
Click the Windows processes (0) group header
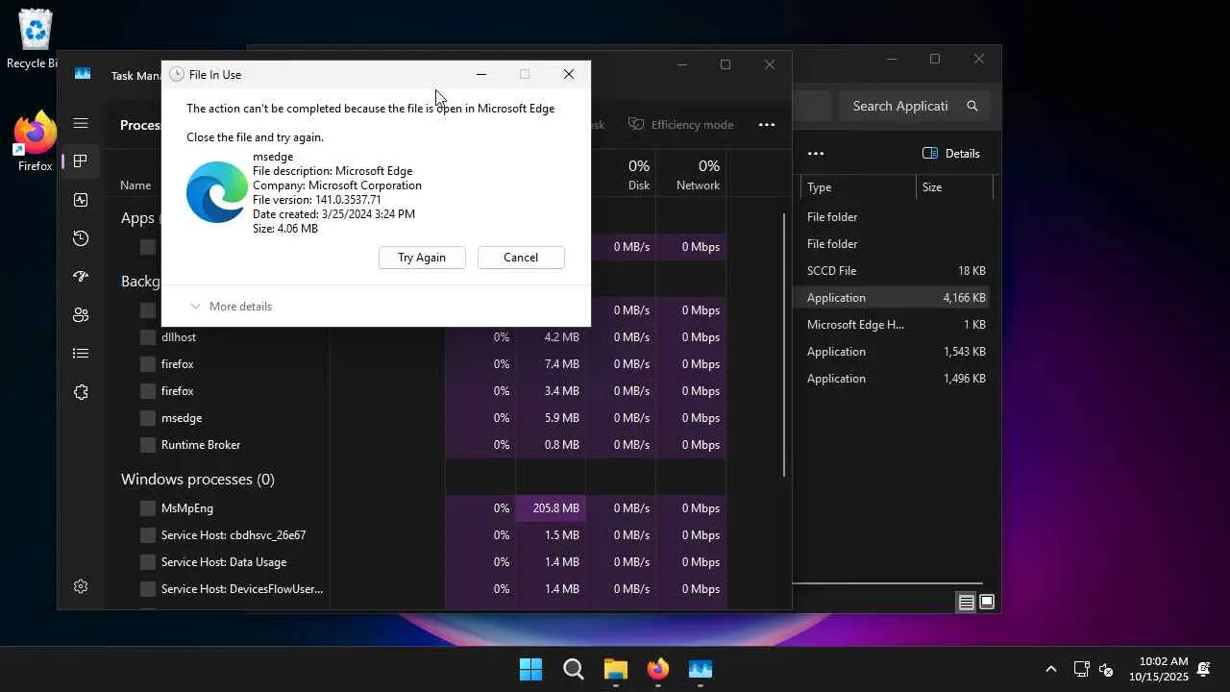click(198, 479)
